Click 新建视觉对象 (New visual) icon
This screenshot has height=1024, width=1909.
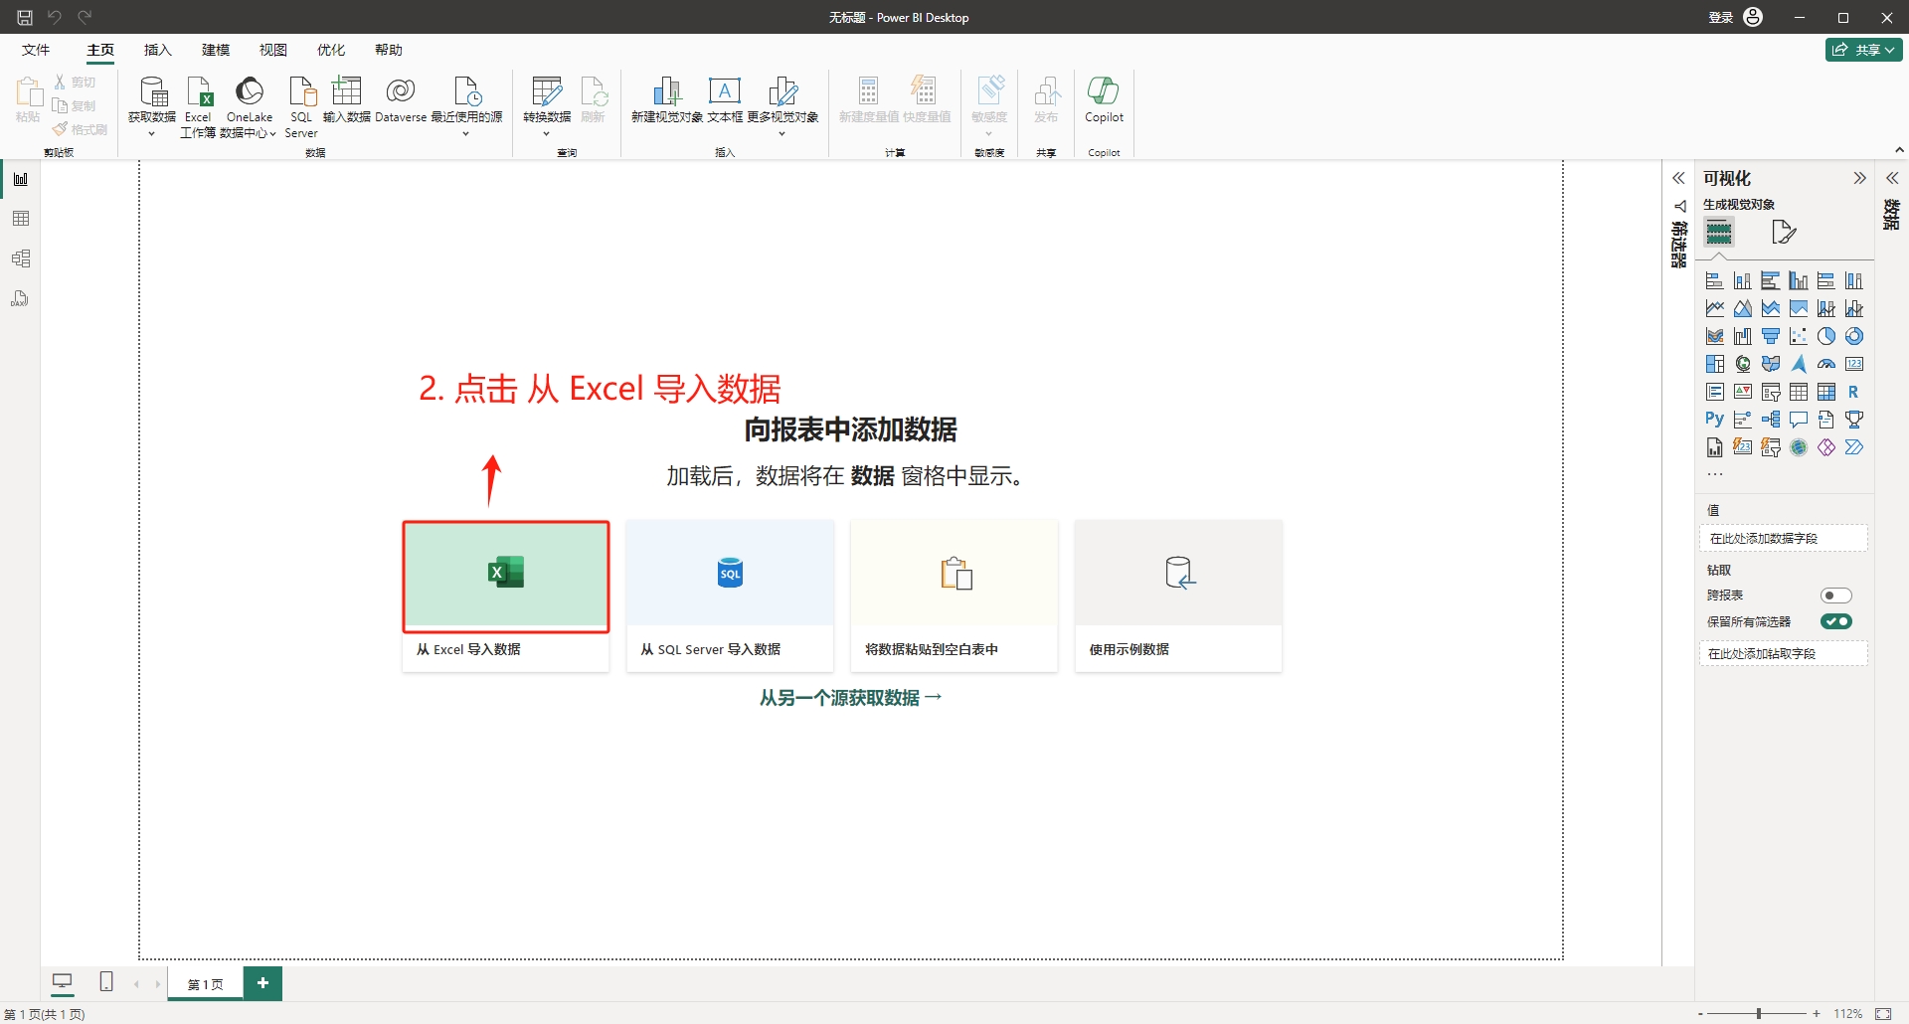[667, 99]
